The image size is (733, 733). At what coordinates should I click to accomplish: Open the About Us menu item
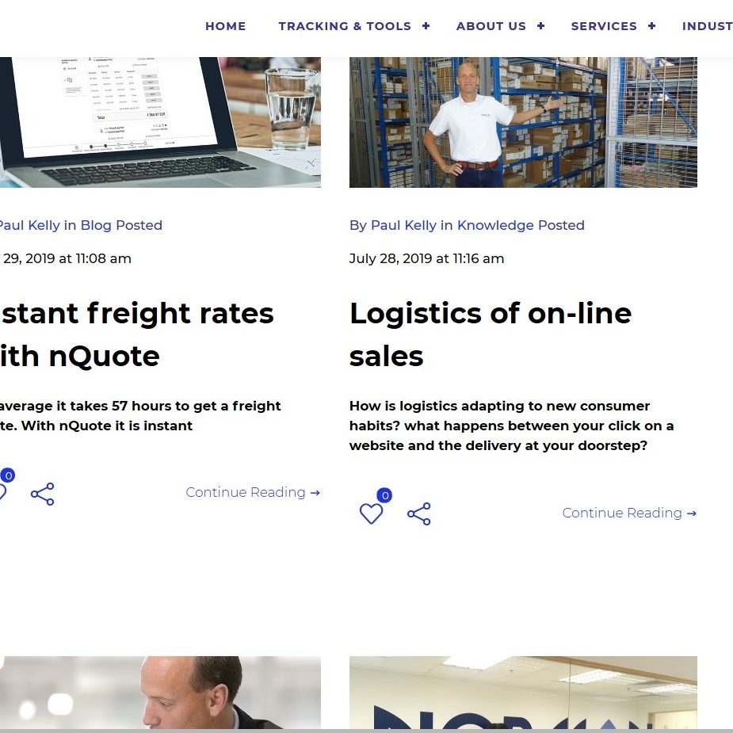click(x=491, y=26)
